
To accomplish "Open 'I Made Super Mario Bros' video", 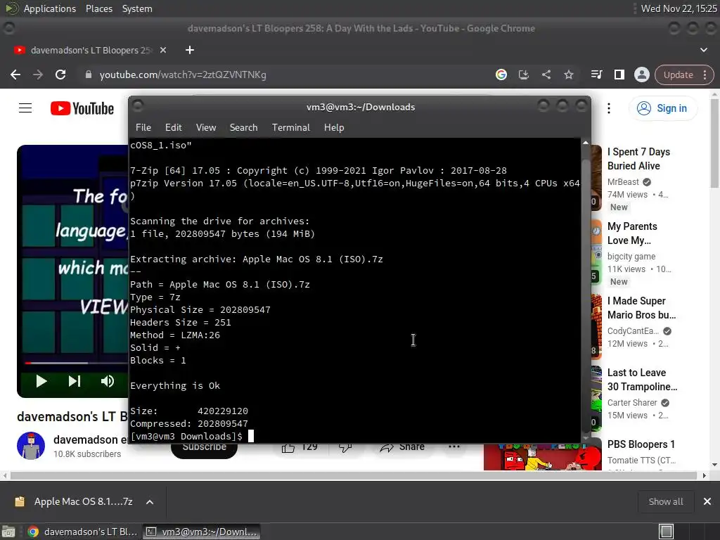I will click(641, 308).
